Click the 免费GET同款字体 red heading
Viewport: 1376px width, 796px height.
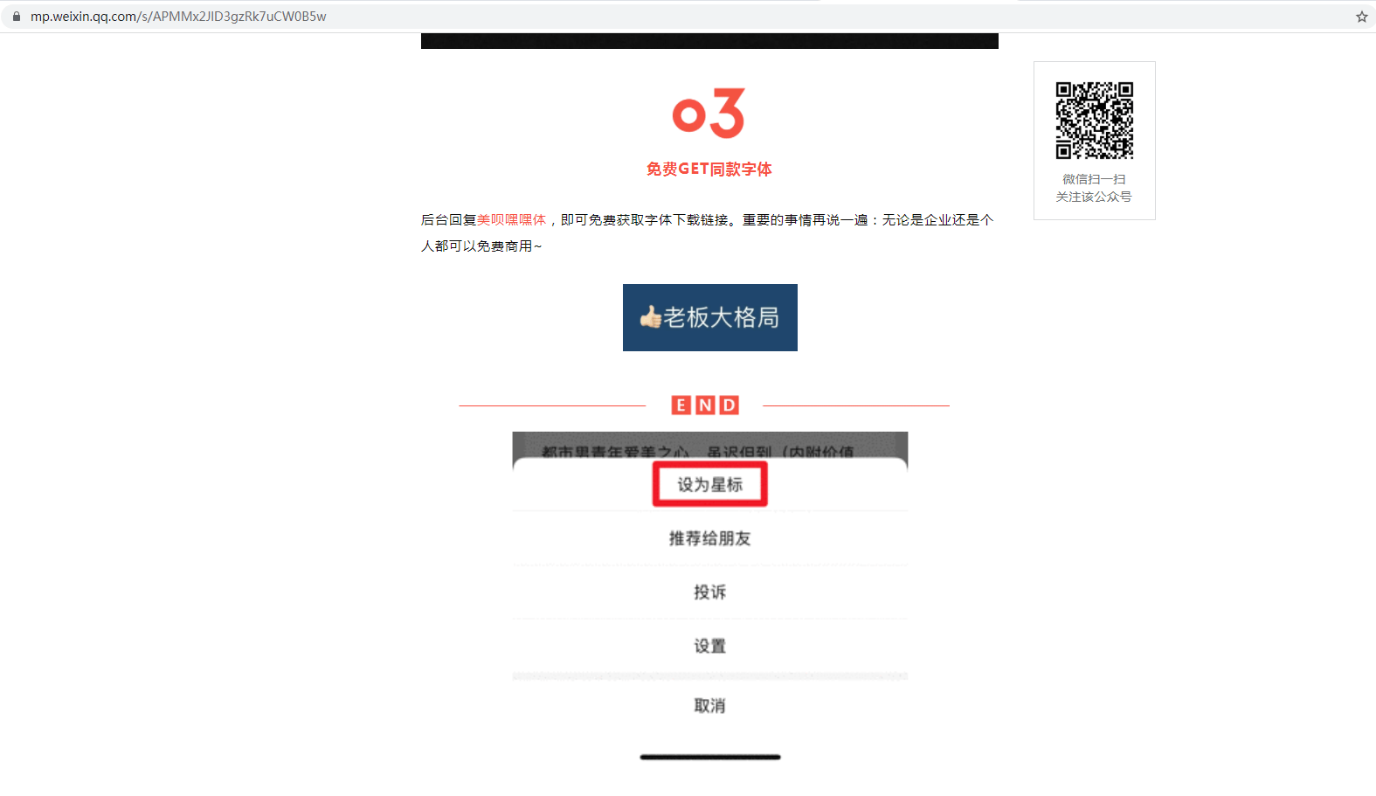click(x=709, y=169)
